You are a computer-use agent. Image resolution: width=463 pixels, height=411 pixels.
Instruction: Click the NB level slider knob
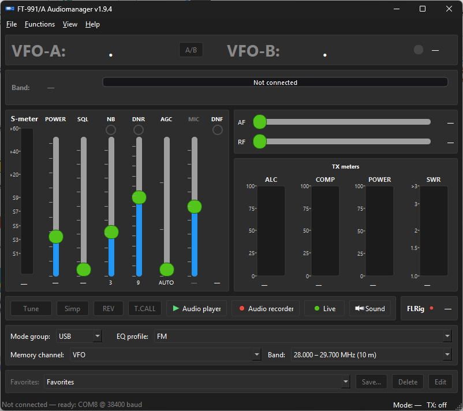(111, 232)
